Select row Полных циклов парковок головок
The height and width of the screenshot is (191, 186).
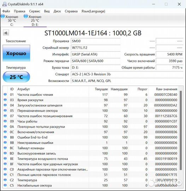91,175
